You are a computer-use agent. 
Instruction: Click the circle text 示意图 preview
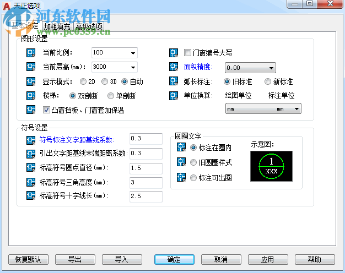click(271, 166)
